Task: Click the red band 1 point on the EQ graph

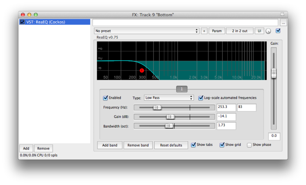Action: point(142,70)
